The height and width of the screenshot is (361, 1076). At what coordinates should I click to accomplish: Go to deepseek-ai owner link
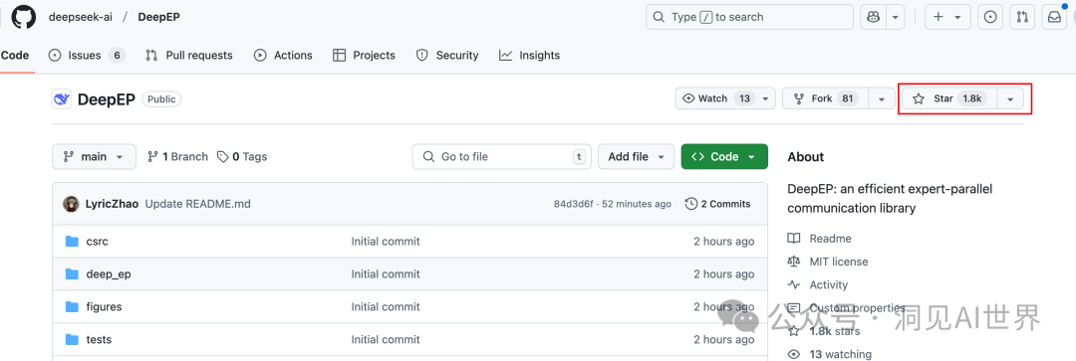coord(81,17)
